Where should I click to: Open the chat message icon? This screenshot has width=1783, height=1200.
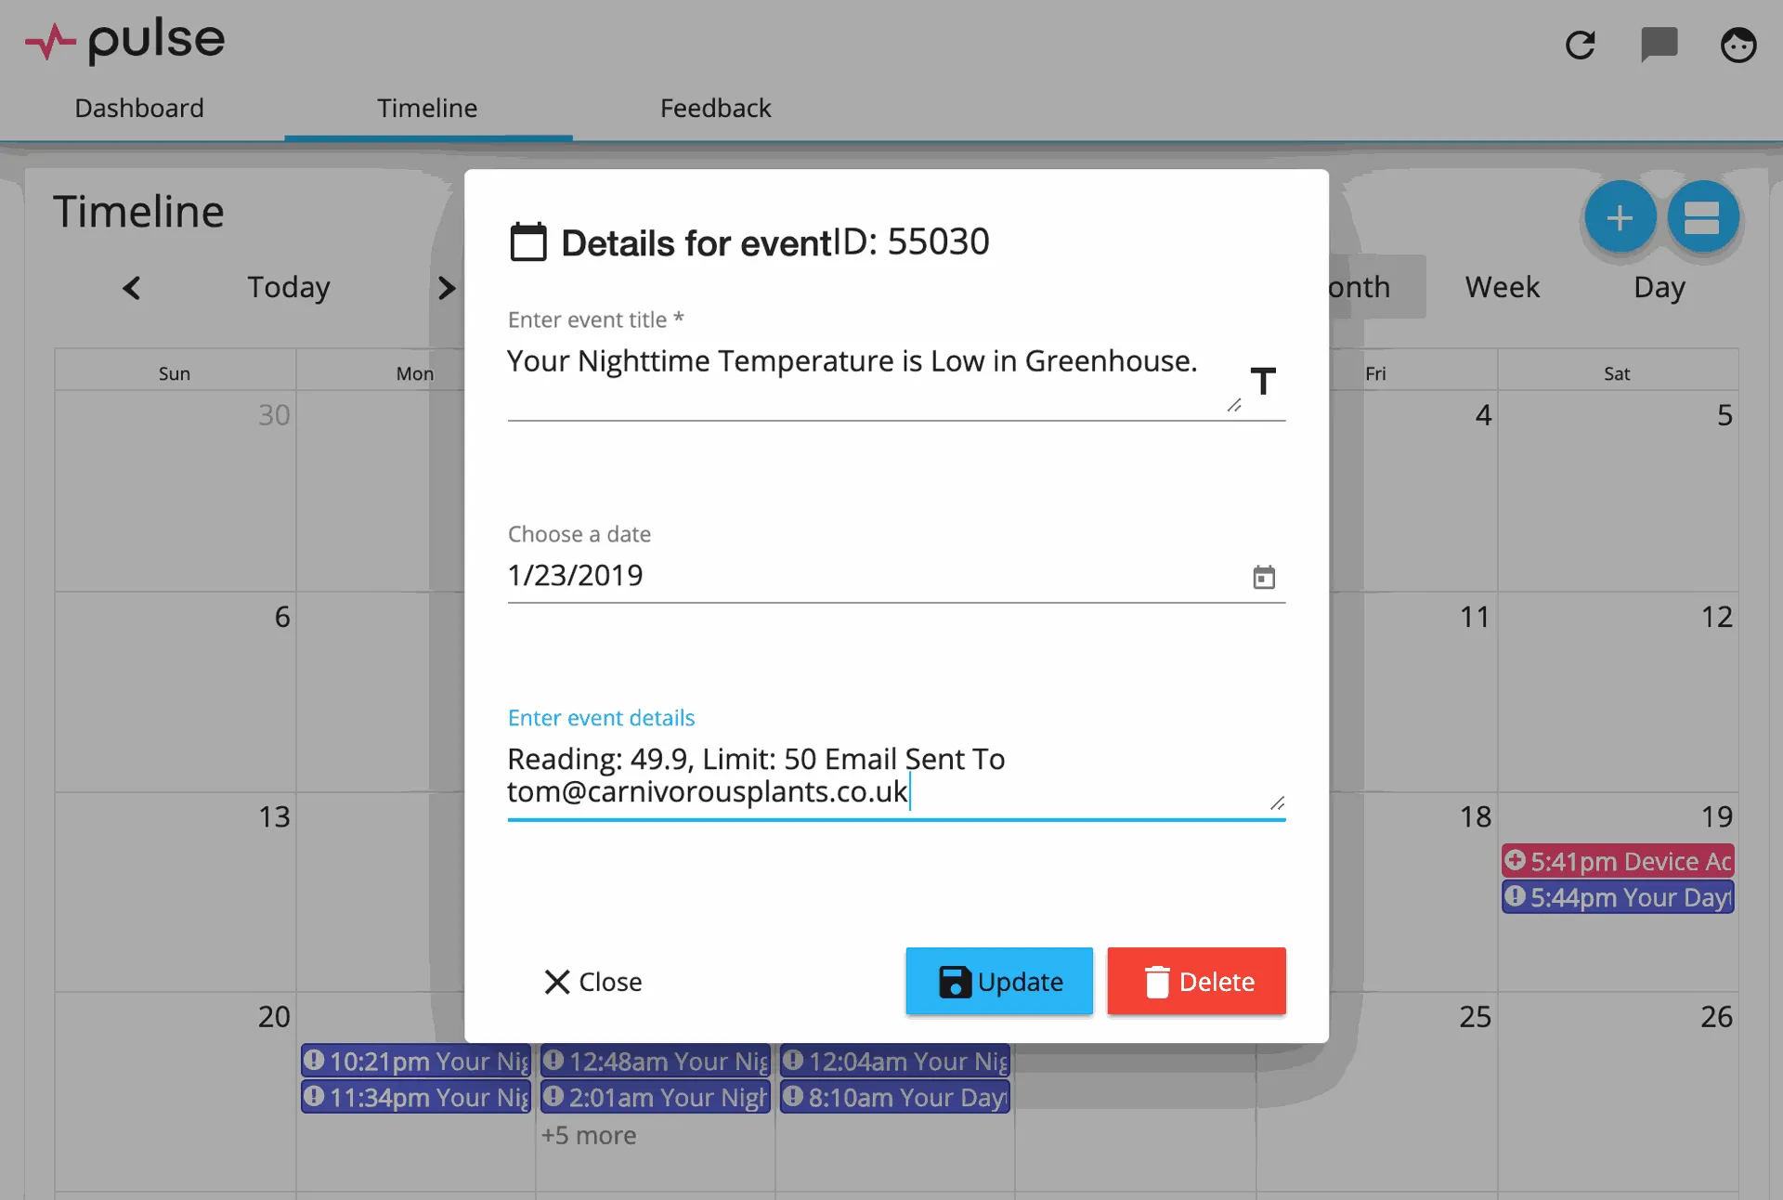click(1659, 44)
